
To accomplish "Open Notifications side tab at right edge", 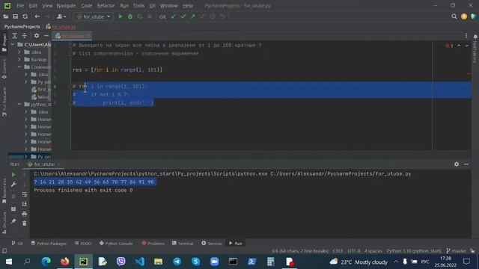I will tap(475, 49).
